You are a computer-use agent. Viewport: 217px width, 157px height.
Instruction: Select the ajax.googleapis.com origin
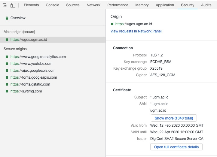pos(33,71)
